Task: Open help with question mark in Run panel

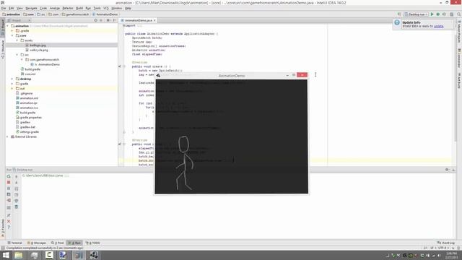Action: pos(9,227)
